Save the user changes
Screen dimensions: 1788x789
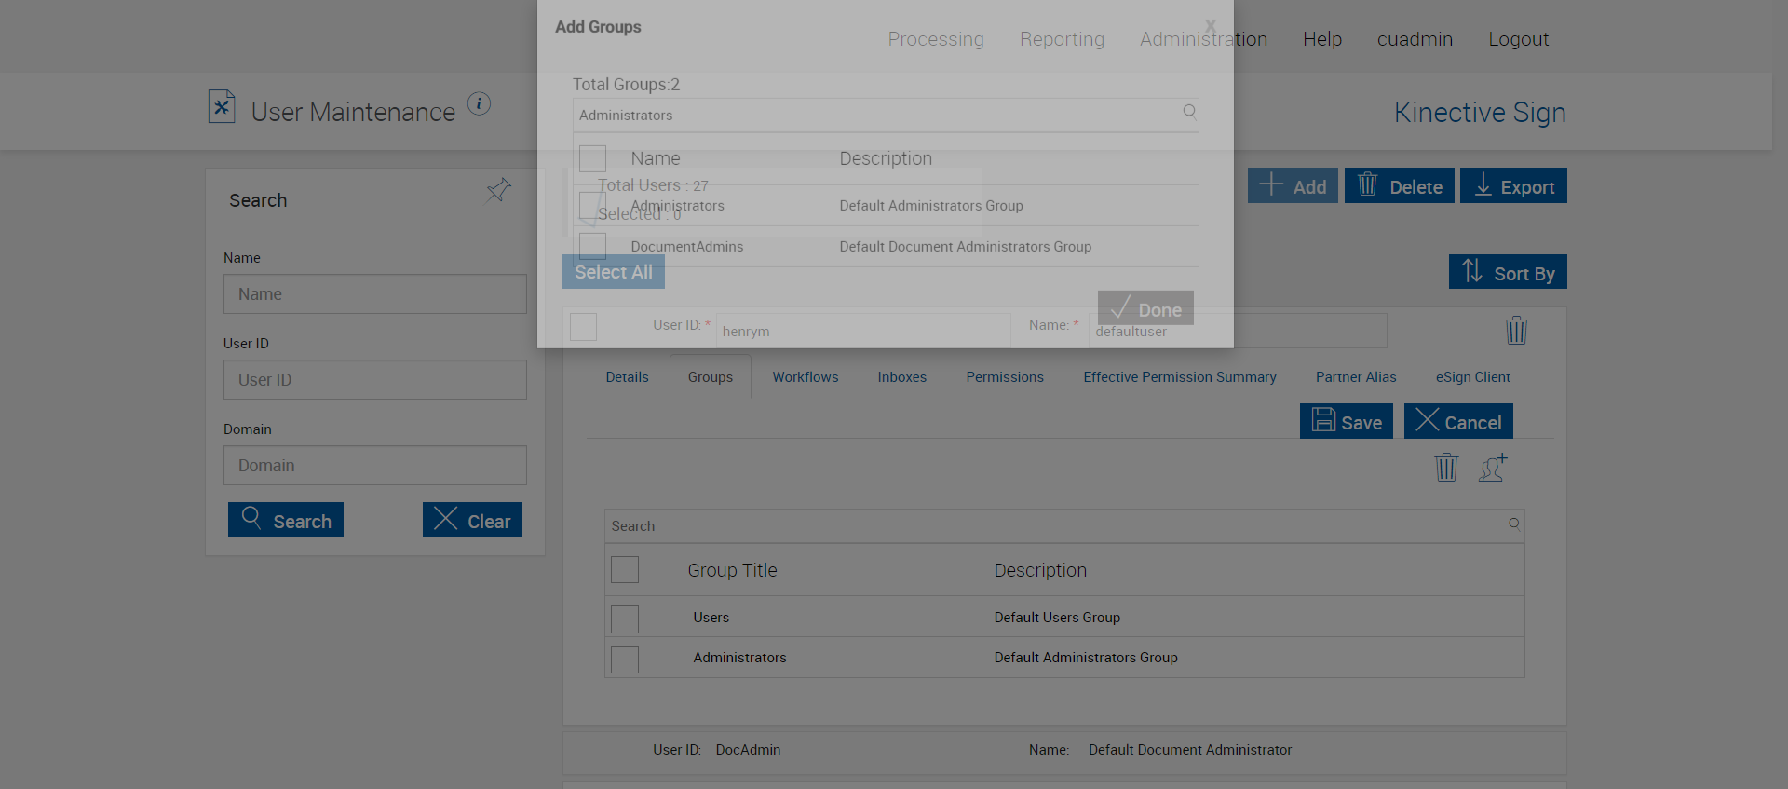[x=1347, y=421]
